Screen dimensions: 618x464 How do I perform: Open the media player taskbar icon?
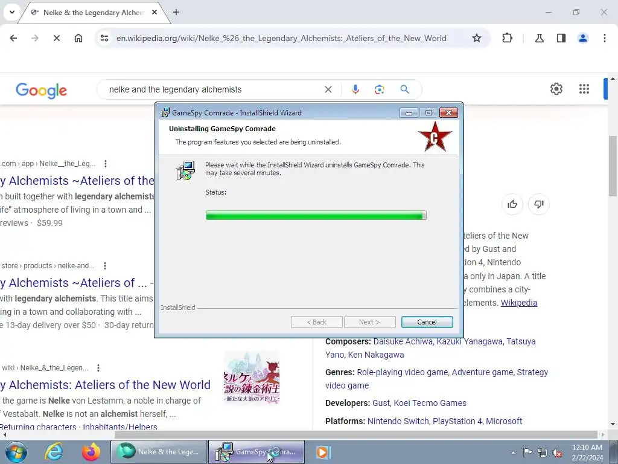[x=322, y=452]
